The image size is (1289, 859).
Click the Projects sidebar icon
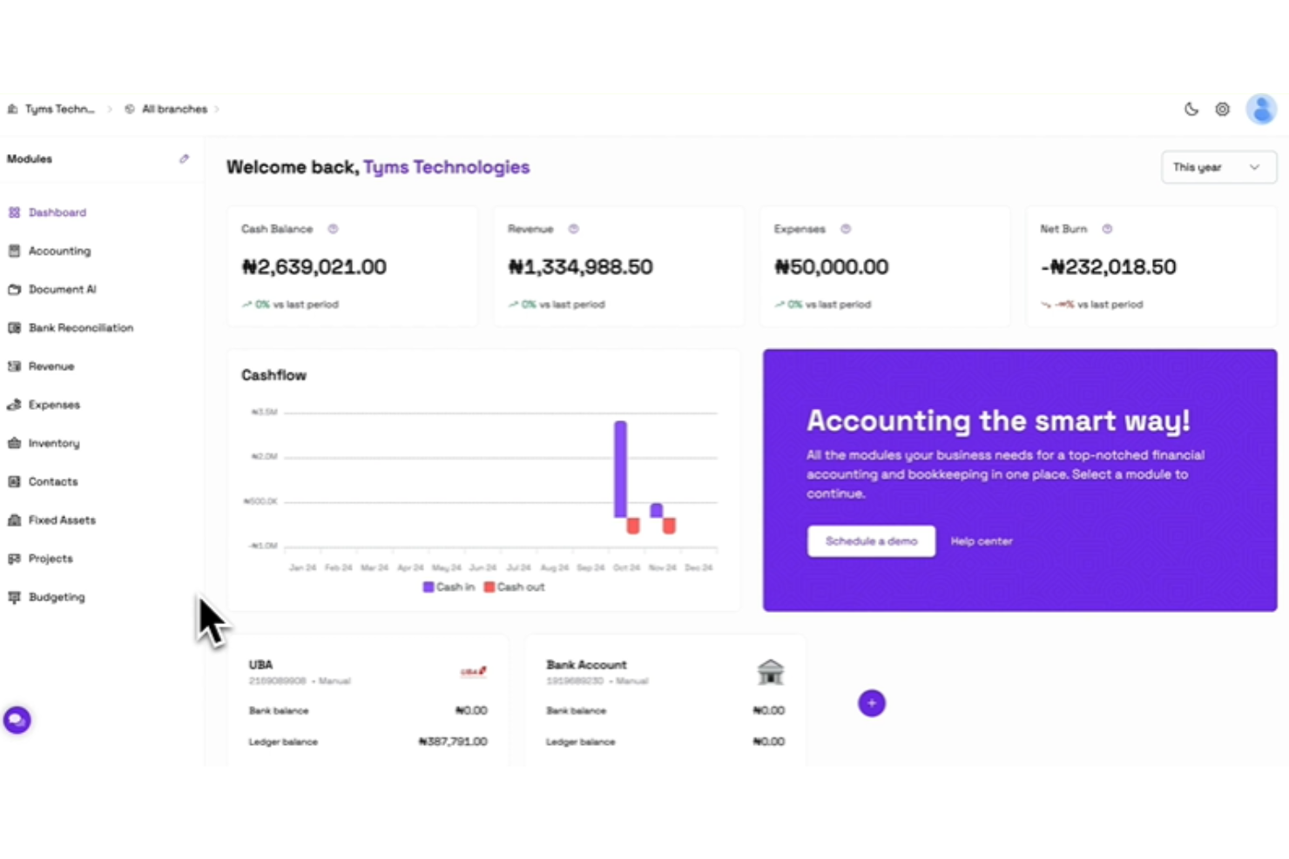pyautogui.click(x=14, y=559)
